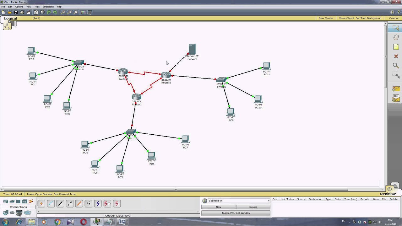Click the Redo green arrow icon
The height and width of the screenshot is (226, 402).
pyautogui.click(x=55, y=12)
